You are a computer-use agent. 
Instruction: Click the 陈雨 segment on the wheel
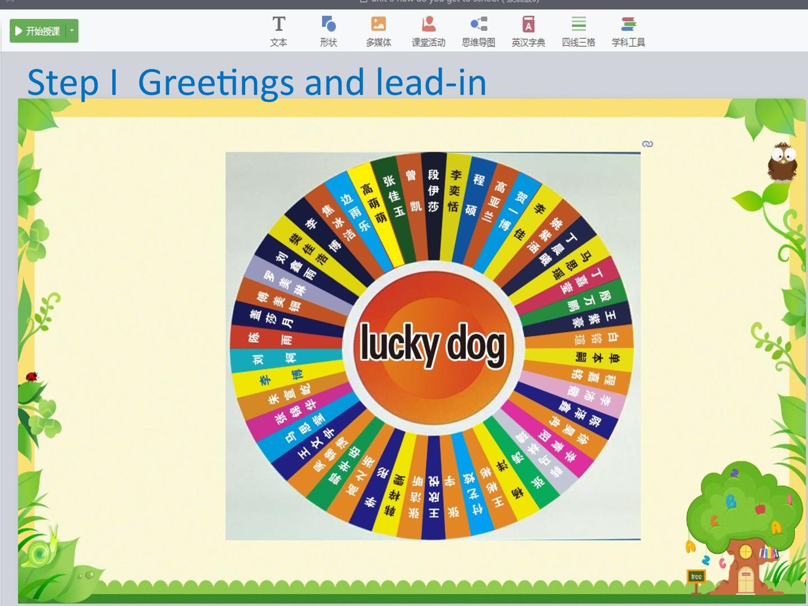(x=271, y=339)
